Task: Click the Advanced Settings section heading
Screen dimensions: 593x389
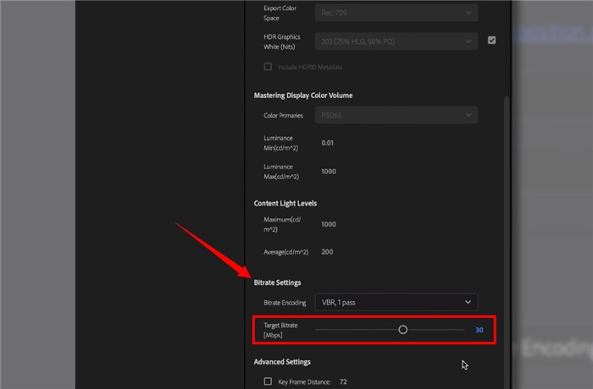Action: 282,362
